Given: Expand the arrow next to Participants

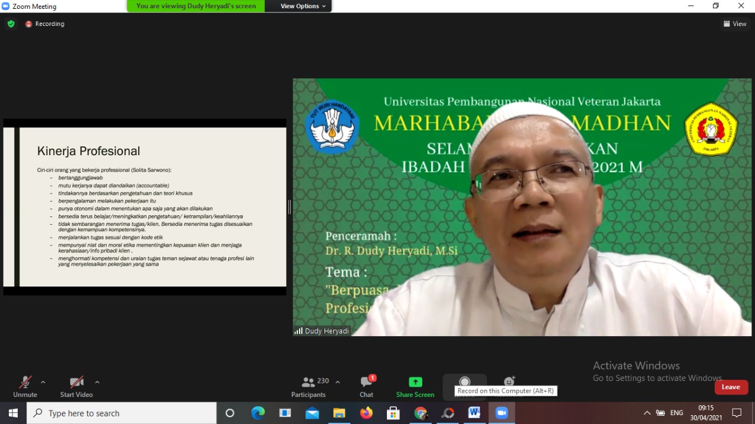Looking at the screenshot, I should pyautogui.click(x=337, y=382).
